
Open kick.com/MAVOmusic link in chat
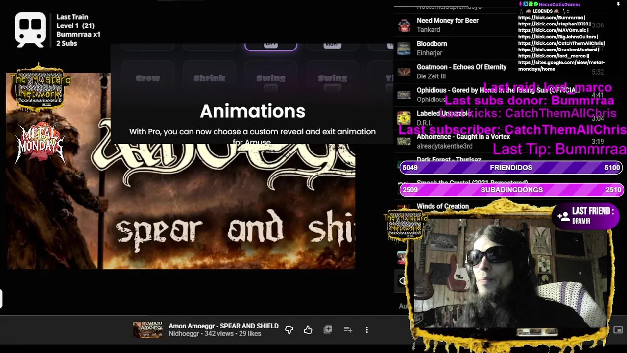click(x=552, y=30)
